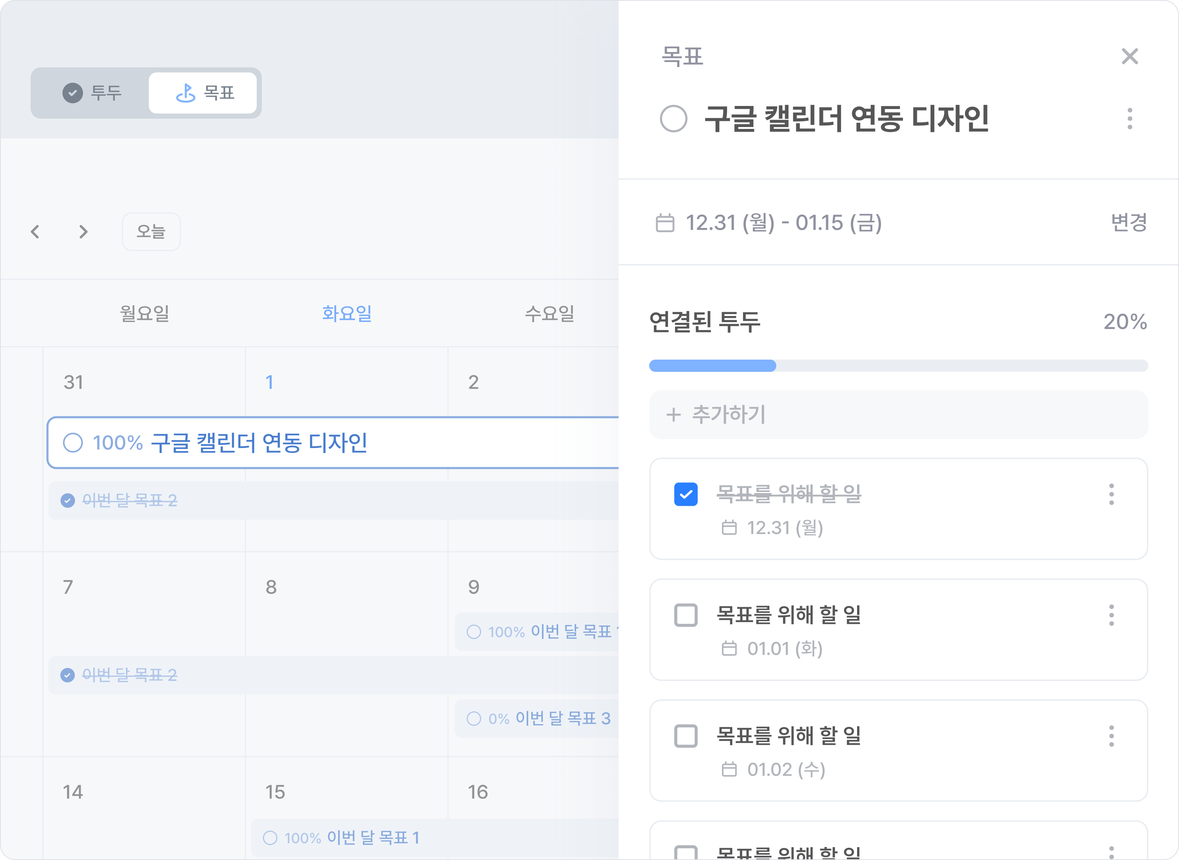Go to next month with right chevron
Image resolution: width=1179 pixels, height=860 pixels.
pos(83,232)
